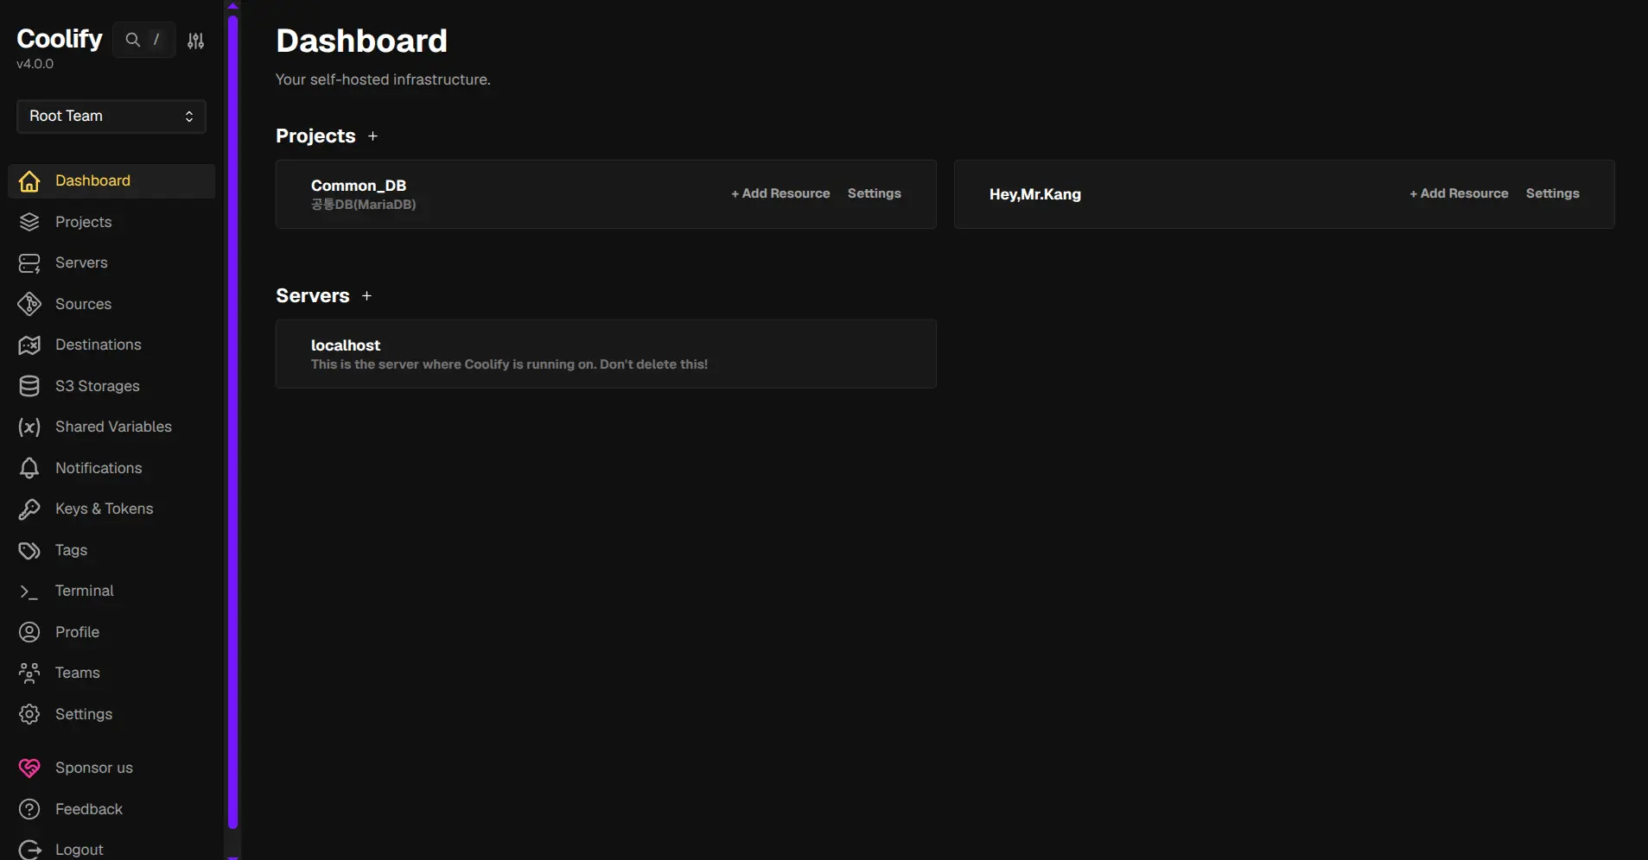The width and height of the screenshot is (1648, 860).
Task: Click the Sponsor us heart icon
Action: pyautogui.click(x=29, y=768)
